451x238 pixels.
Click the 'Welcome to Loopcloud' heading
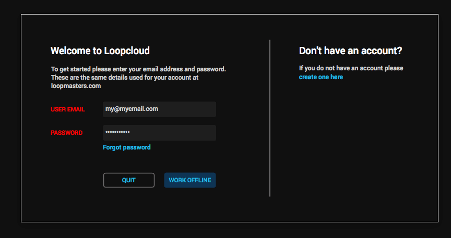tap(100, 51)
